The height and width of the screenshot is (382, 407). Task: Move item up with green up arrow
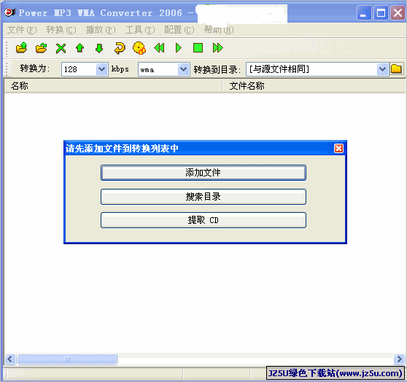coord(80,48)
